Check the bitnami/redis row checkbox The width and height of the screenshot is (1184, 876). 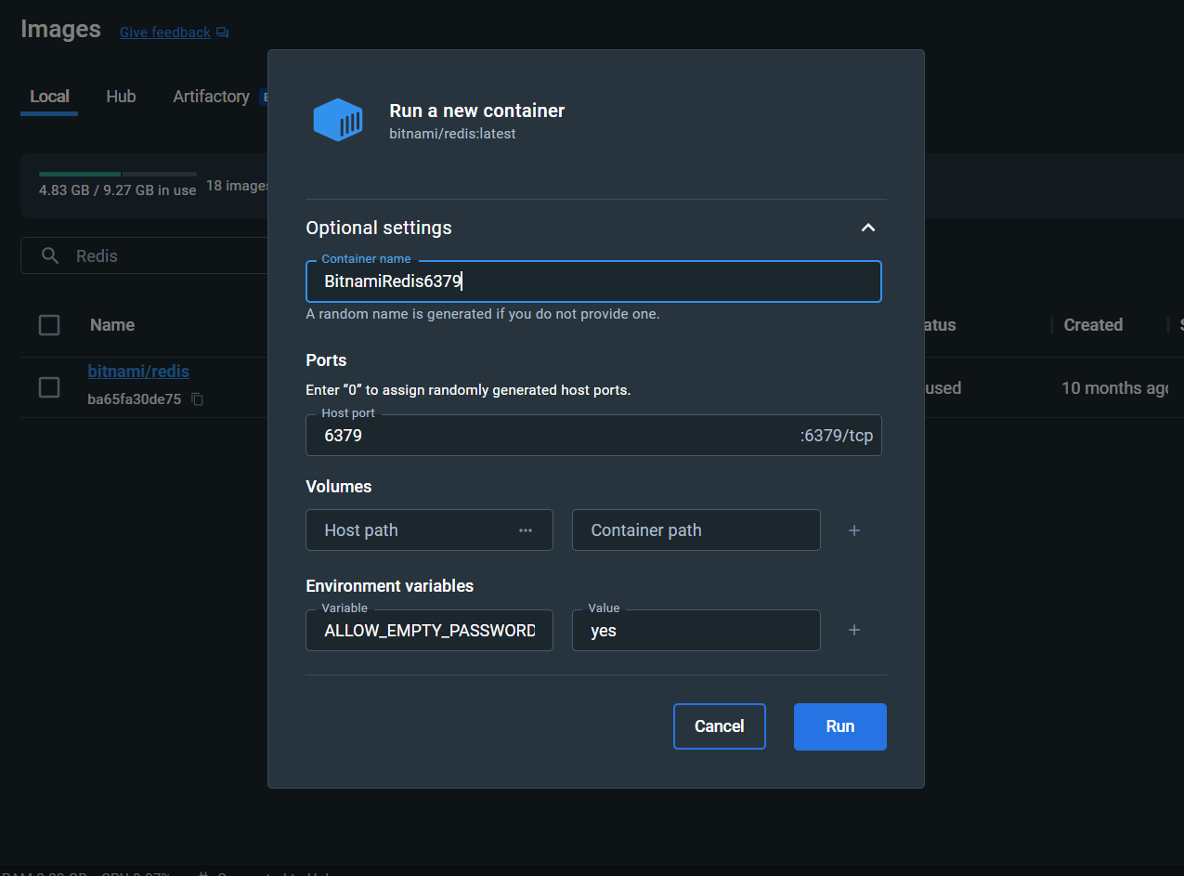click(49, 387)
